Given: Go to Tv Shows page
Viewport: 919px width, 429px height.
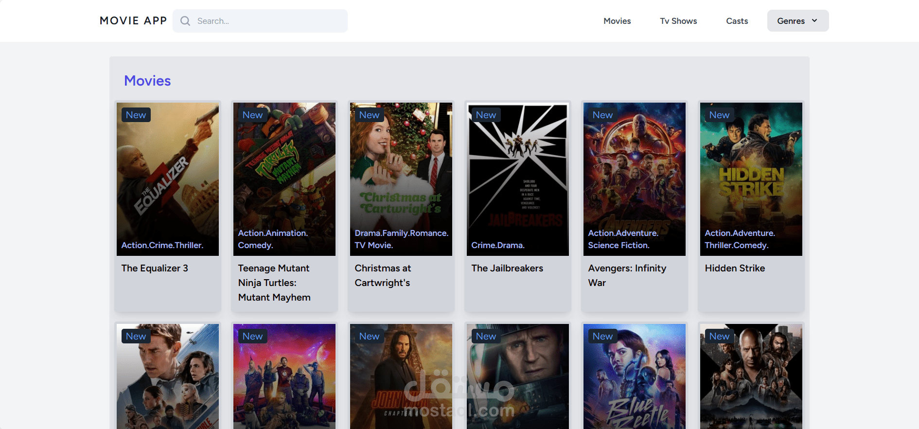Looking at the screenshot, I should tap(678, 21).
